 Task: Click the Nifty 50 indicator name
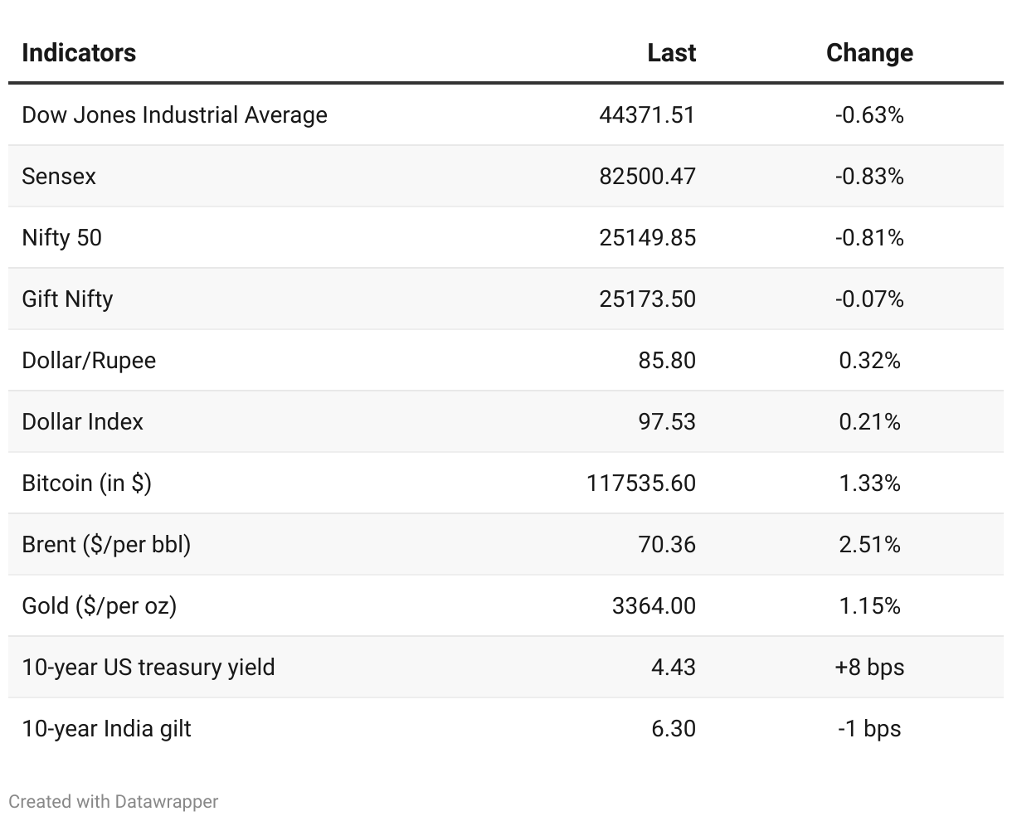pyautogui.click(x=62, y=238)
